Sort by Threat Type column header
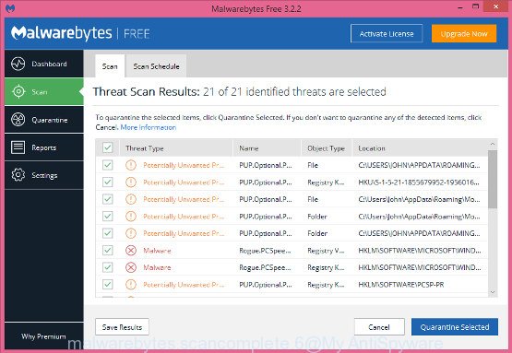Screen dimensions: 512x353 (176, 148)
